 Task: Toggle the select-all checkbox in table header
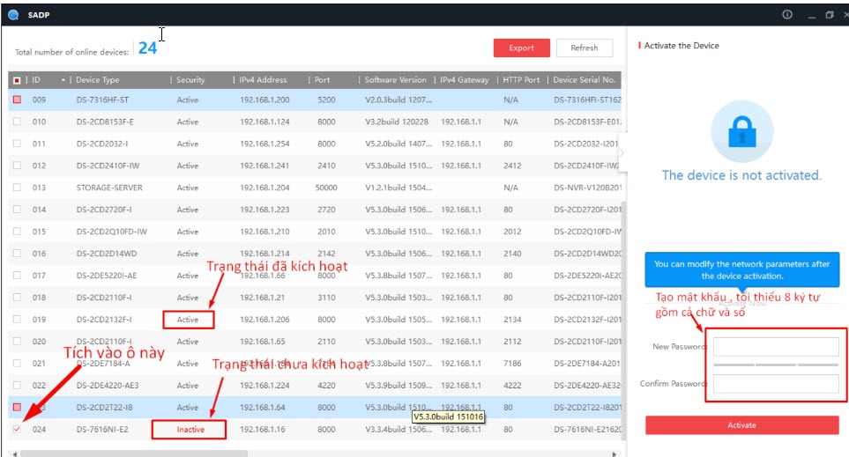click(x=17, y=80)
